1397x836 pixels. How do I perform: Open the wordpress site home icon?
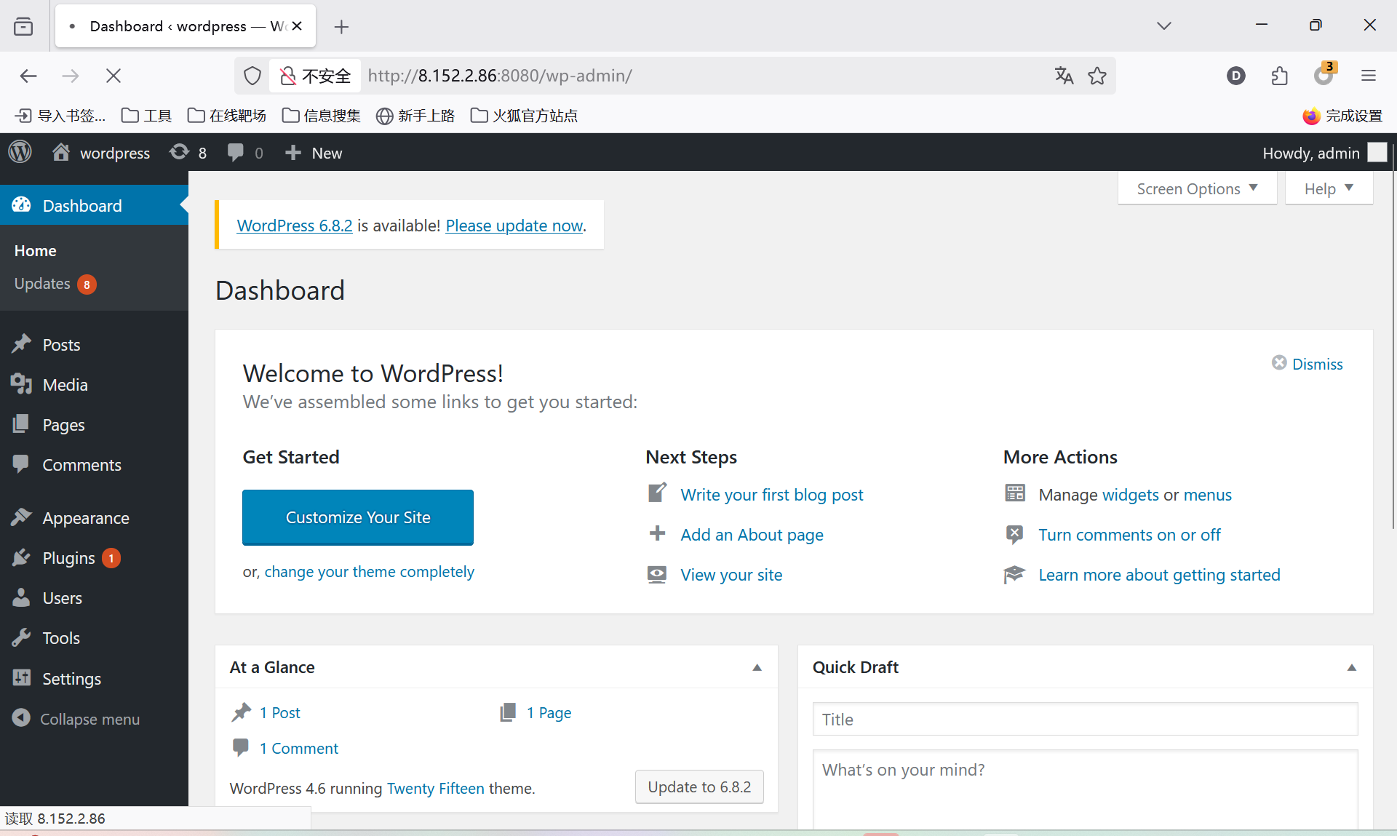(x=61, y=152)
